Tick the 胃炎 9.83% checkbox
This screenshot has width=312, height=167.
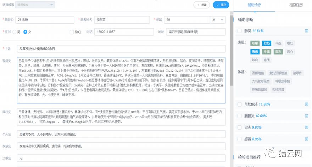pos(240,127)
